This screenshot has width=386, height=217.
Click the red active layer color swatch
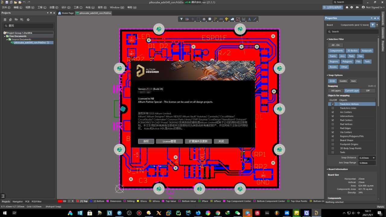[x=60, y=201]
